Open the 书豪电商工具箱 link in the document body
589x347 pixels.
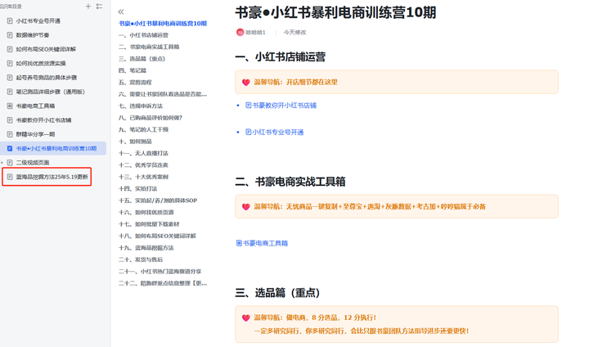(x=262, y=243)
